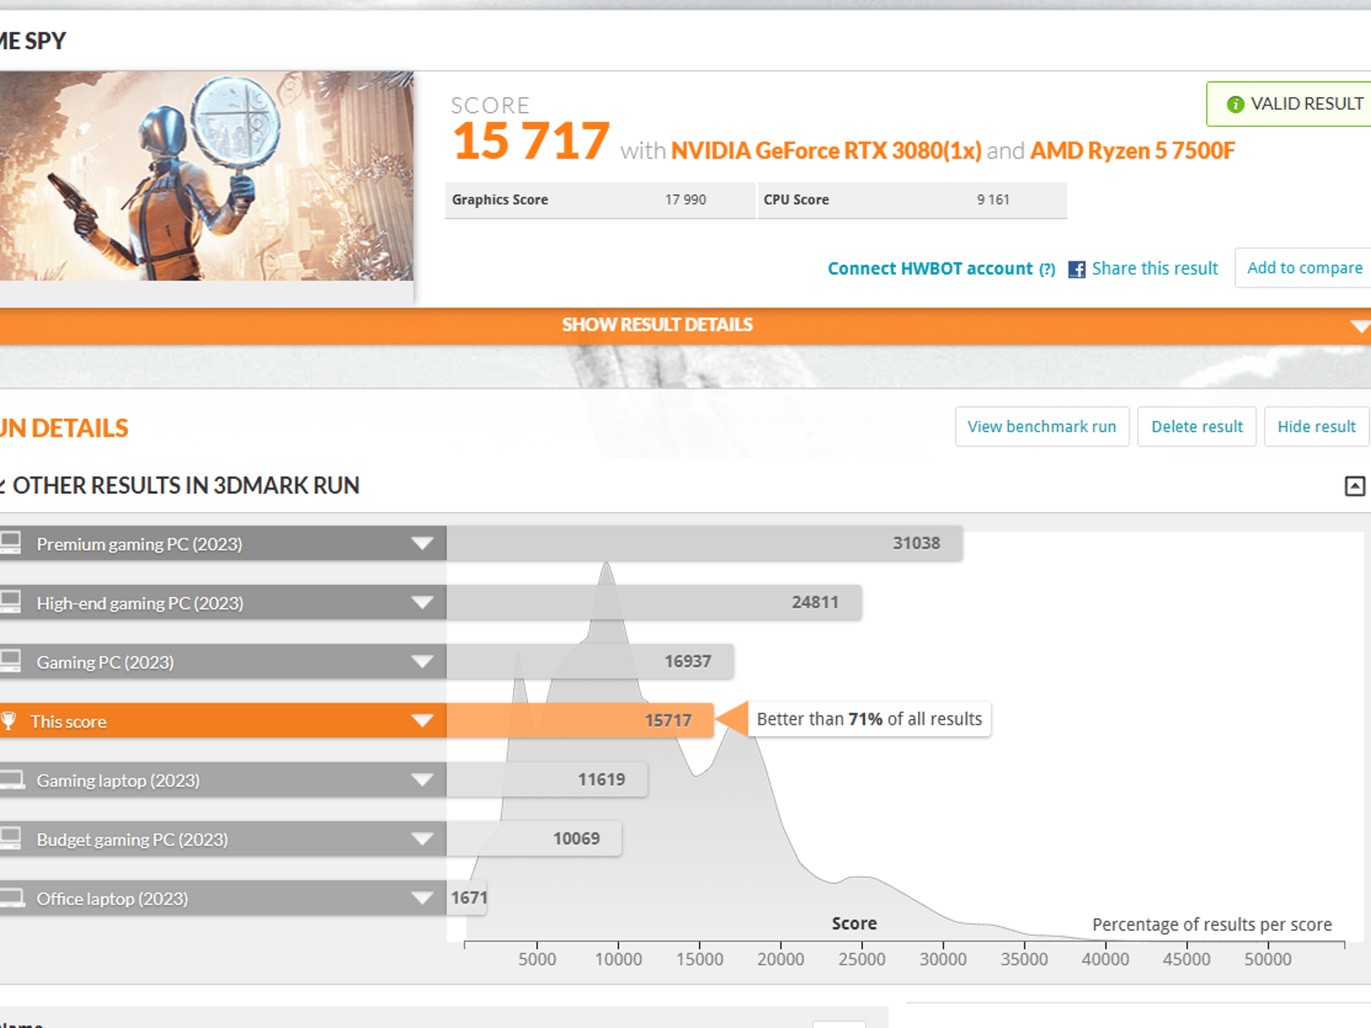Expand the High-end gaming PC (2023) row
The width and height of the screenshot is (1371, 1028).
coord(422,602)
